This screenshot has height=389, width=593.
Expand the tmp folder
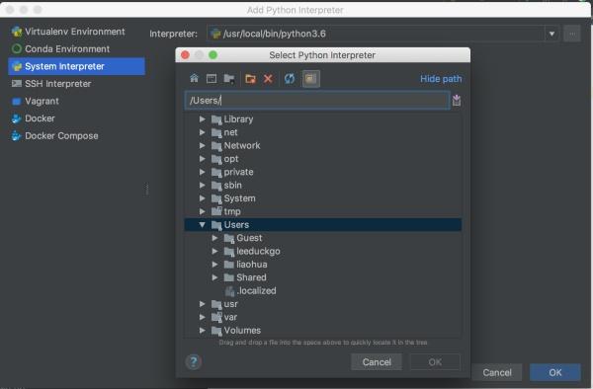coord(203,211)
